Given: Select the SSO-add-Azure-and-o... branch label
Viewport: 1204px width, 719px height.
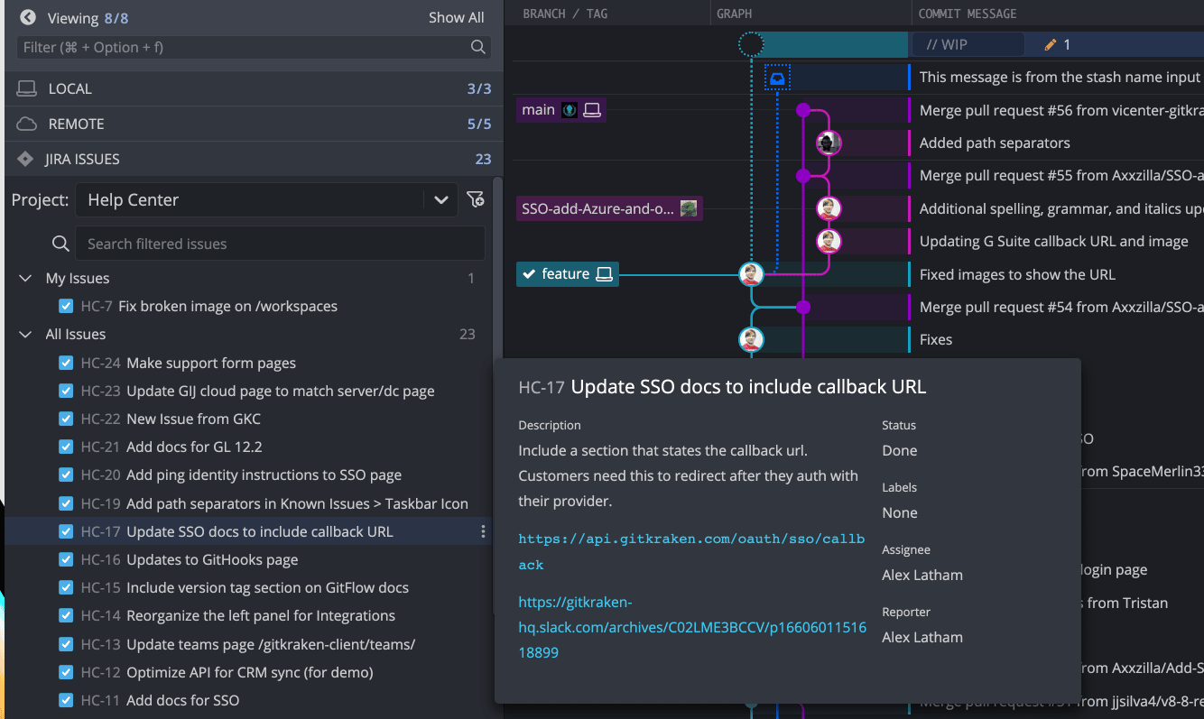Looking at the screenshot, I should 610,208.
